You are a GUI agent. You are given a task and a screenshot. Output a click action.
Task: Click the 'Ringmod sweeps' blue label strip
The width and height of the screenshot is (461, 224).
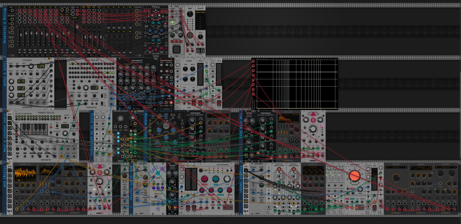241,188
